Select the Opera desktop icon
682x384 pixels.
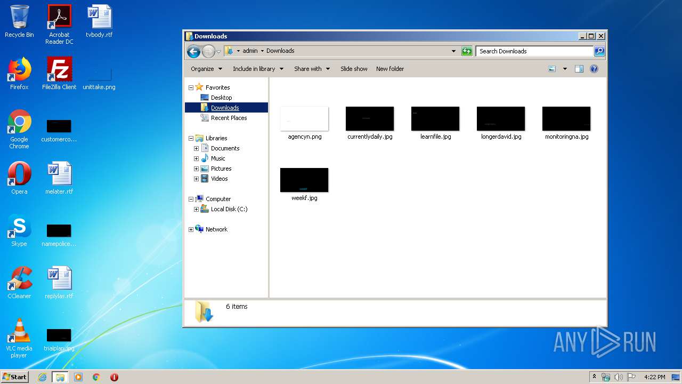click(19, 178)
